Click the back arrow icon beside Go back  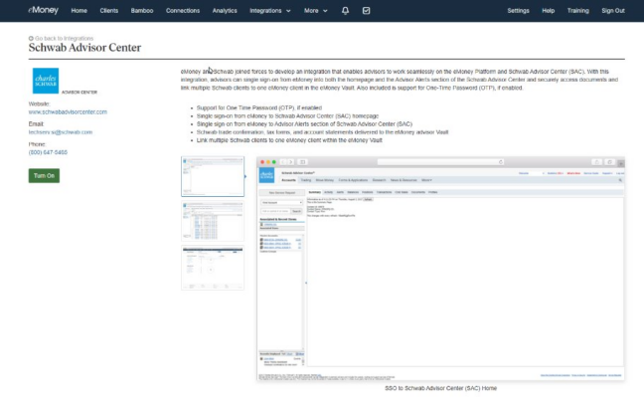[x=31, y=38]
